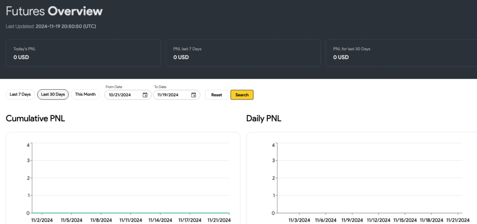Click the Daily PNL heading

pyautogui.click(x=264, y=119)
